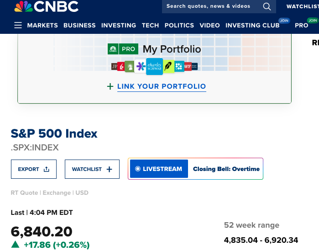This screenshot has width=319, height=251.
Task: Open the Markets menu
Action: pos(42,25)
